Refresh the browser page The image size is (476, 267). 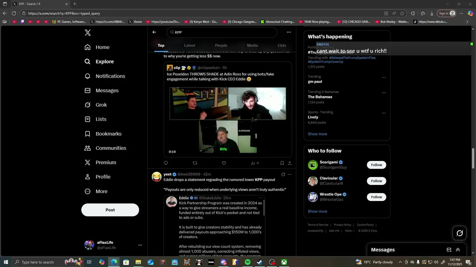coord(14,13)
